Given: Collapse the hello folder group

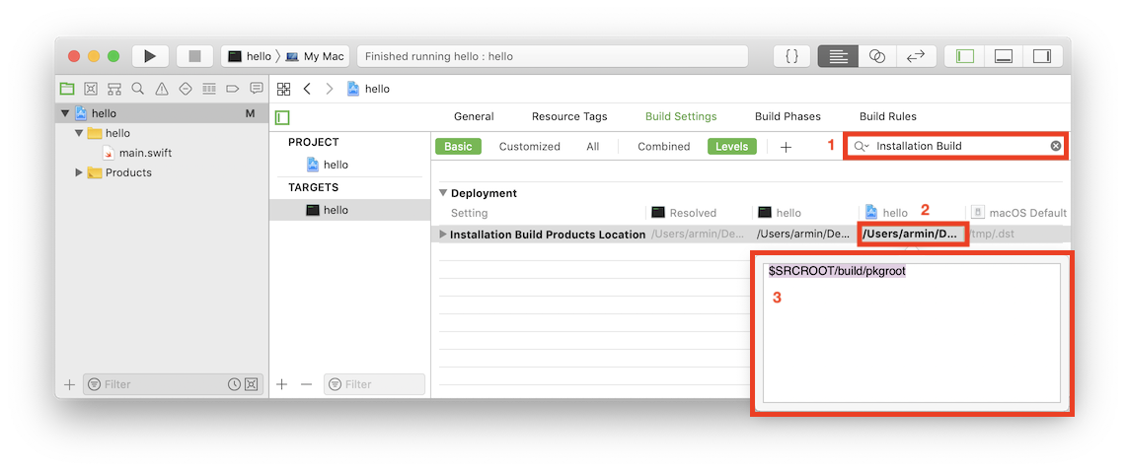Looking at the screenshot, I should (79, 133).
